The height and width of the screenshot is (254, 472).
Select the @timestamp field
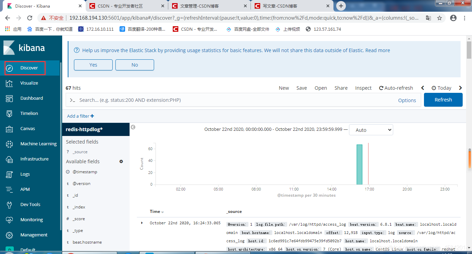tap(85, 172)
